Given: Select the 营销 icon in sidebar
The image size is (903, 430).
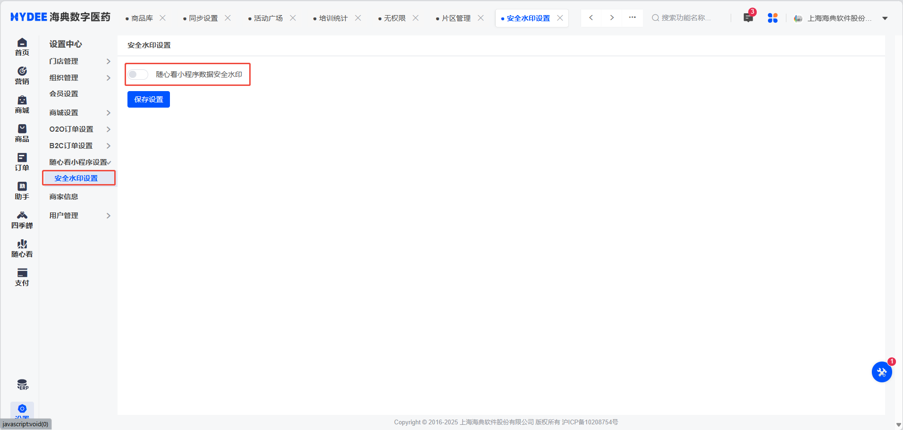Looking at the screenshot, I should (x=22, y=76).
